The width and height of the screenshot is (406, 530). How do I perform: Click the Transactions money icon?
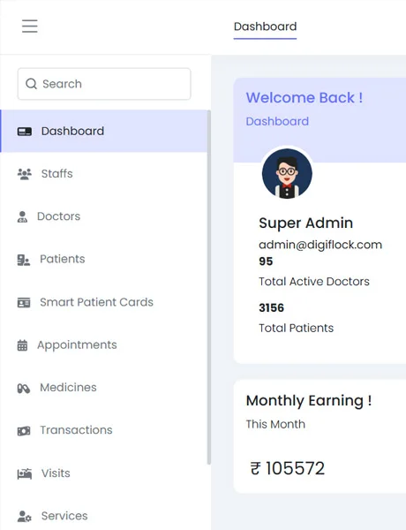[x=24, y=431]
